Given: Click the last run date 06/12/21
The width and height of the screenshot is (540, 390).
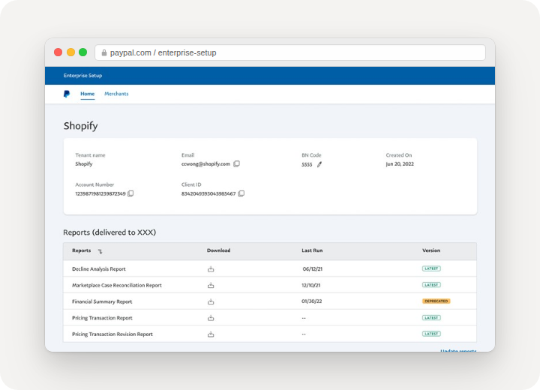Looking at the screenshot, I should (312, 269).
